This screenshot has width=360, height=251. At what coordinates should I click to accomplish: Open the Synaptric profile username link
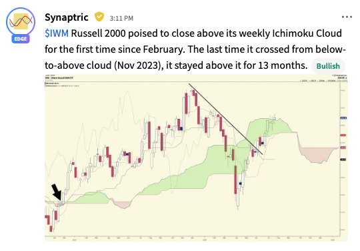pyautogui.click(x=67, y=17)
